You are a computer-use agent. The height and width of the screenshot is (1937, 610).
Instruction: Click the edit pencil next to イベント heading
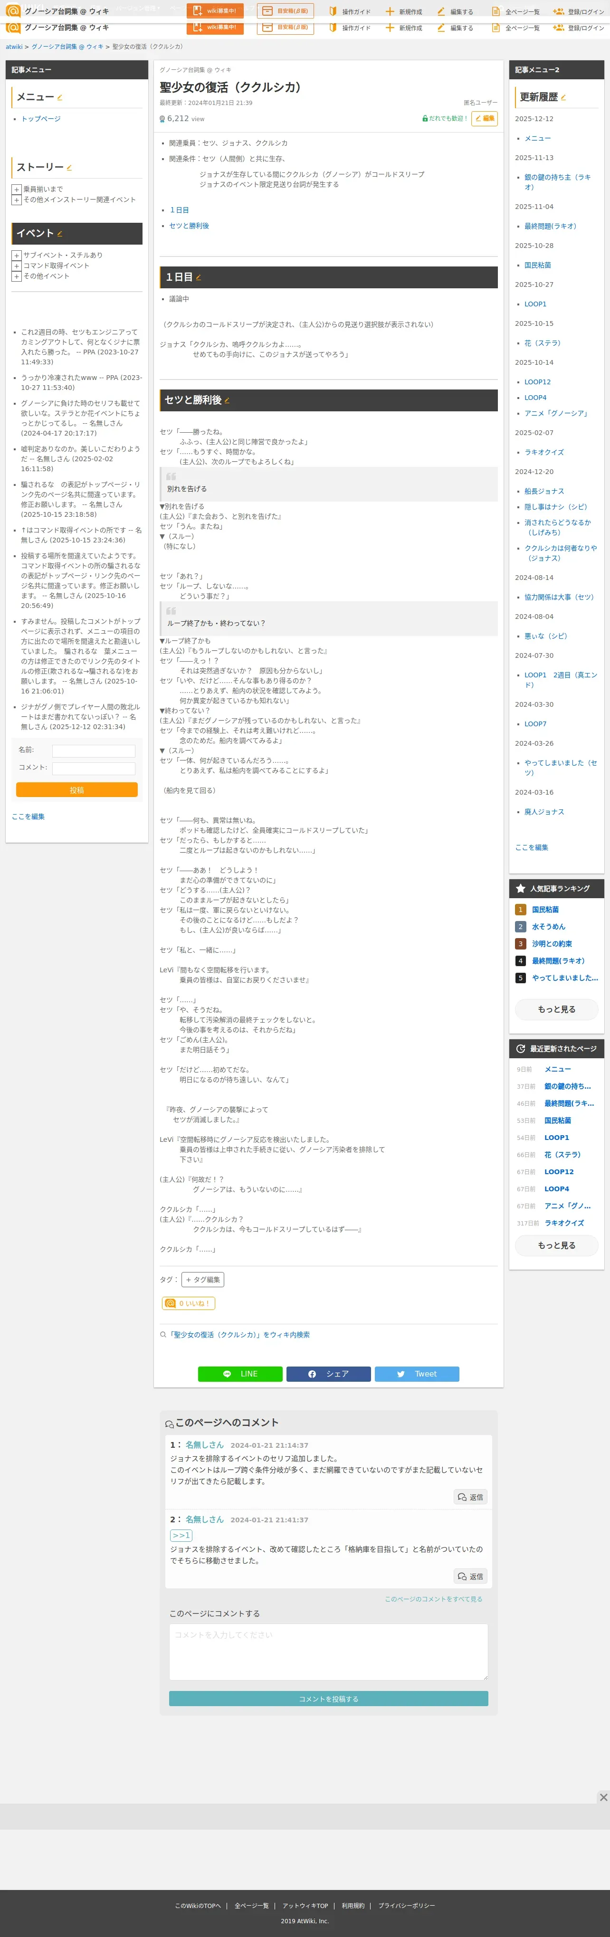pyautogui.click(x=60, y=234)
